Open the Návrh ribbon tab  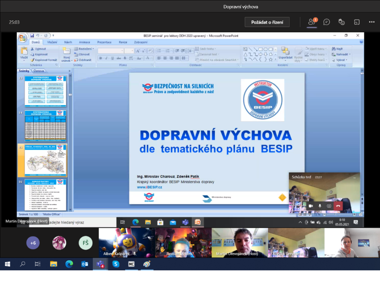tap(68, 42)
